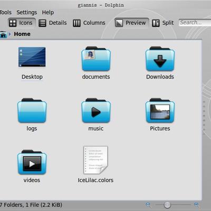Screen dimensions: 211x211
Task: Click the "7 Folders, 1 File (2.2 KiB)" status text
Action: click(x=31, y=205)
